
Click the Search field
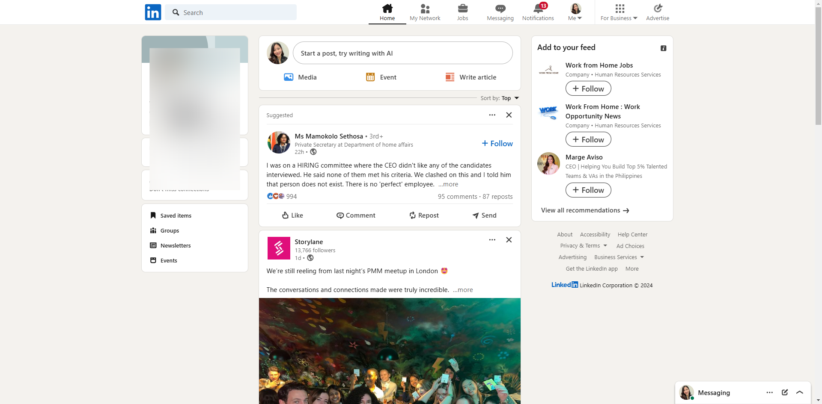pos(231,12)
